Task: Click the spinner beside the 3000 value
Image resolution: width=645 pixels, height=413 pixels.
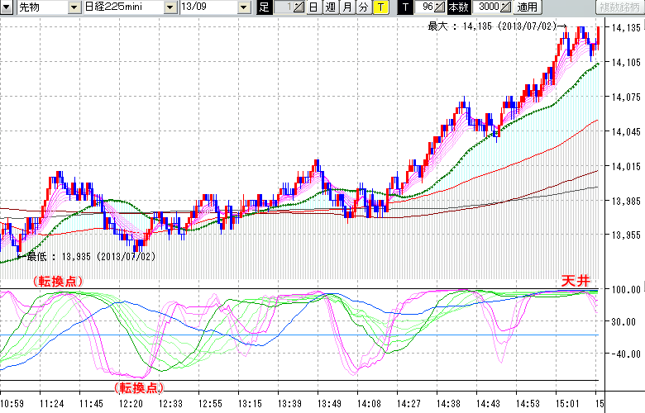Action: [505, 7]
